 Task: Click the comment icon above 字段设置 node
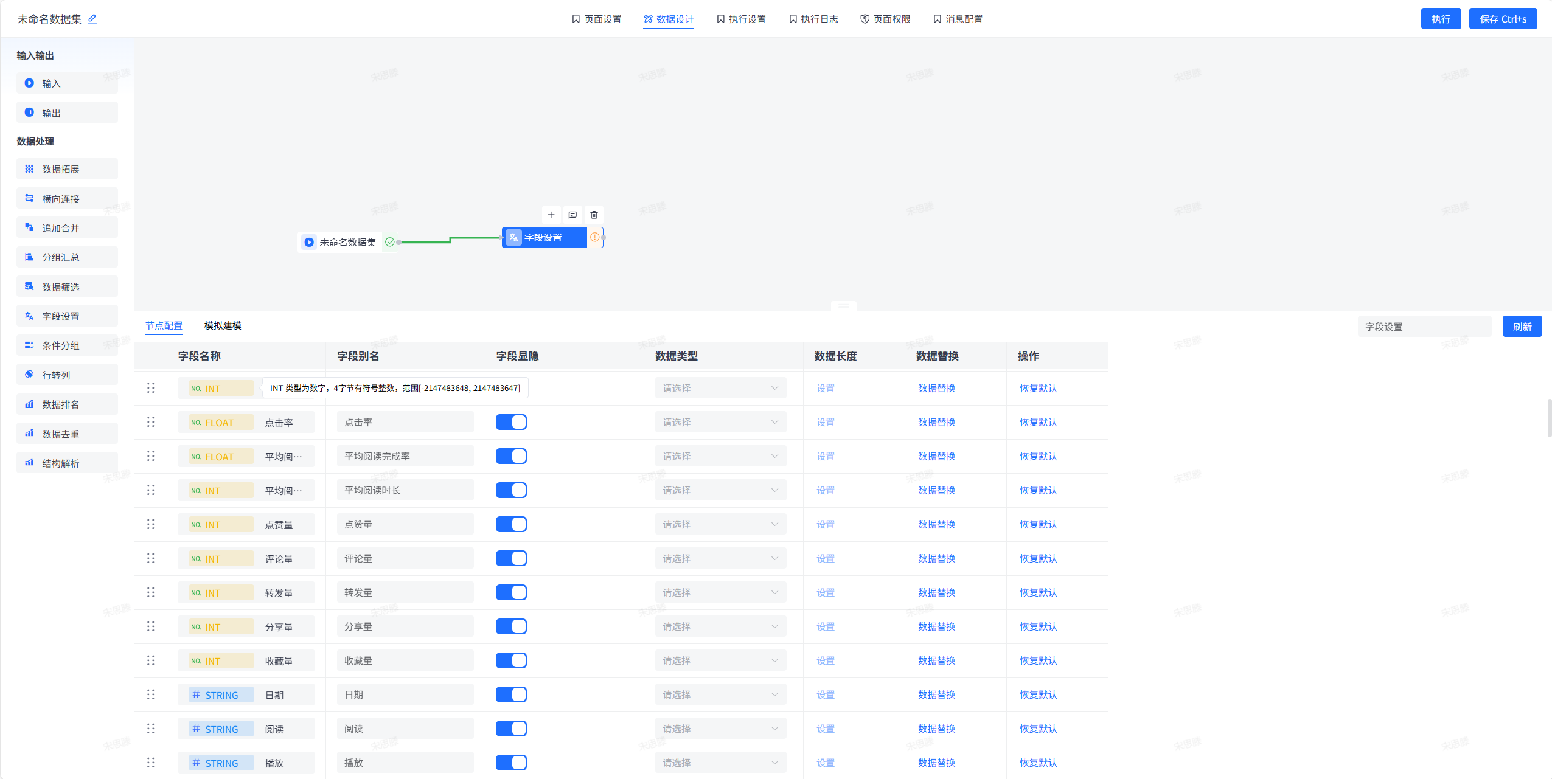click(572, 215)
